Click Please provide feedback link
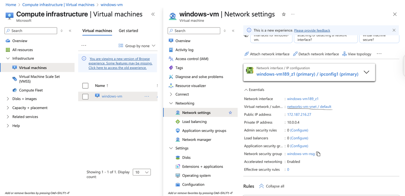The image size is (405, 196). [x=312, y=30]
